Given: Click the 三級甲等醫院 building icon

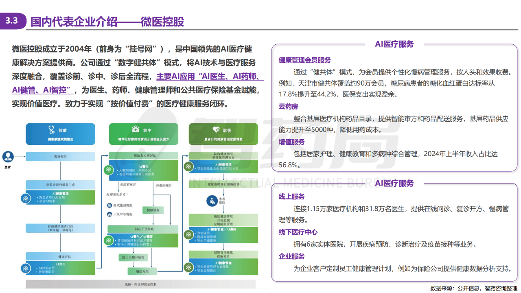Looking at the screenshot, I should (x=109, y=215).
